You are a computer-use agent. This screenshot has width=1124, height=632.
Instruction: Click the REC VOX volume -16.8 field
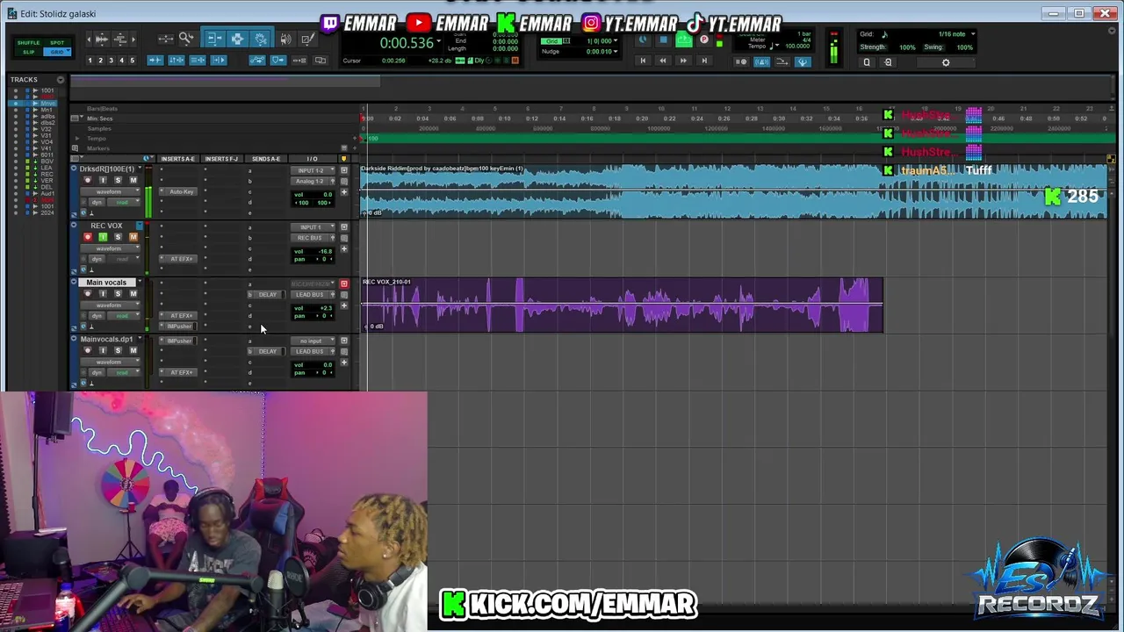point(326,251)
